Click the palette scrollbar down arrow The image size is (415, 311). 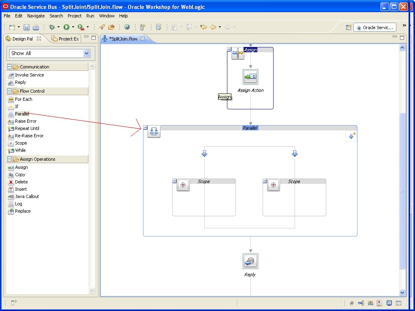(92, 290)
